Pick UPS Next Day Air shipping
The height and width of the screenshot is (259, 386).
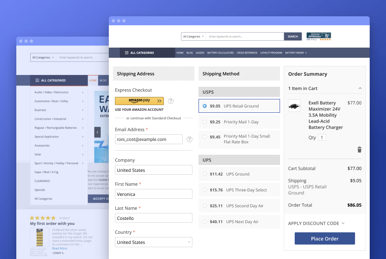pyautogui.click(x=205, y=221)
